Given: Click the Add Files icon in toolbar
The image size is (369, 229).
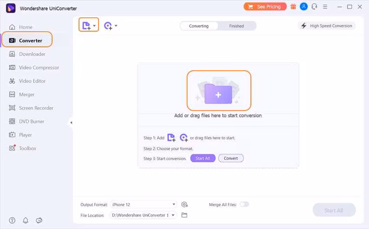Looking at the screenshot, I should click(86, 26).
